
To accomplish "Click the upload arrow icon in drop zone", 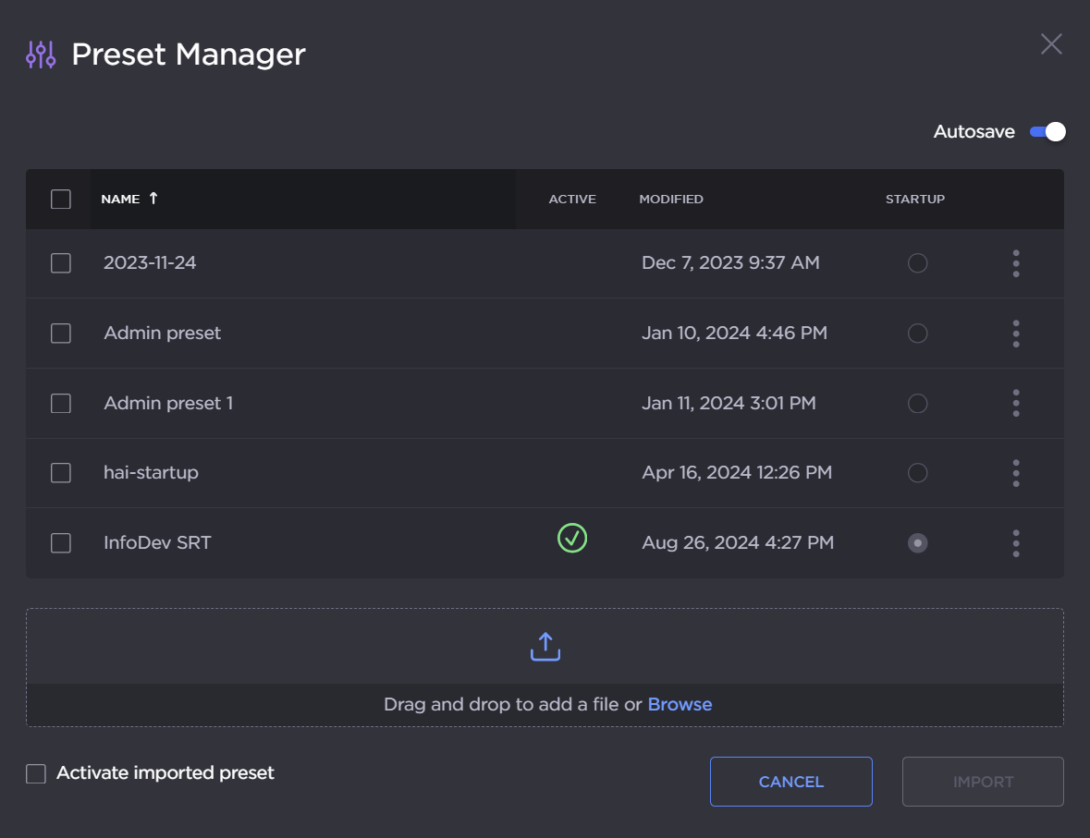I will (x=545, y=647).
